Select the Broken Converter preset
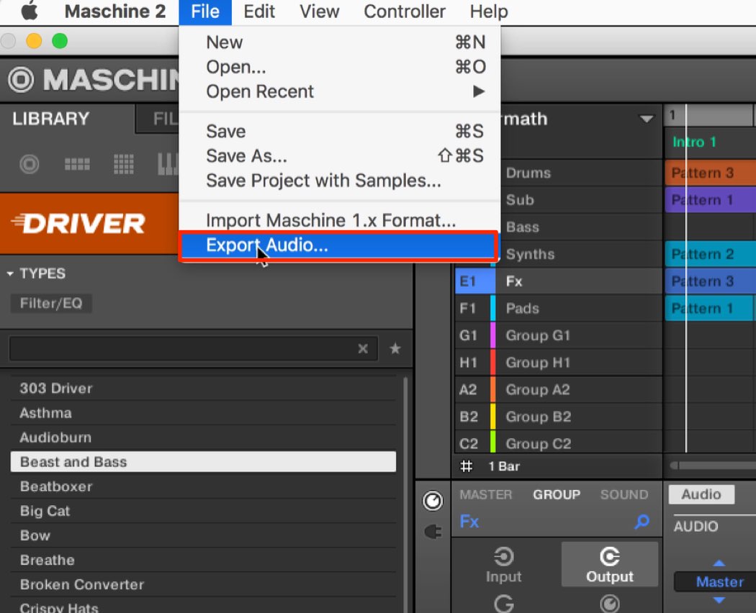This screenshot has height=613, width=756. pos(203,584)
